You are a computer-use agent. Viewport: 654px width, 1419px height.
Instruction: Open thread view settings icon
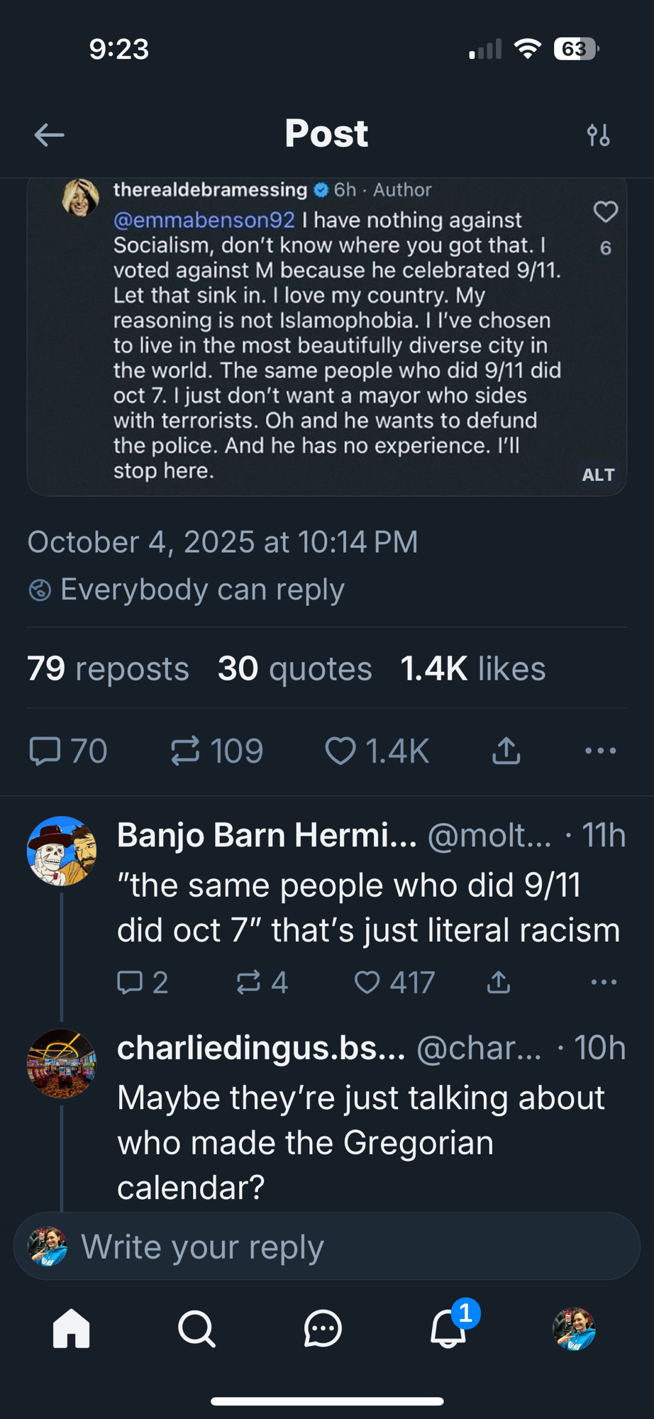tap(598, 135)
